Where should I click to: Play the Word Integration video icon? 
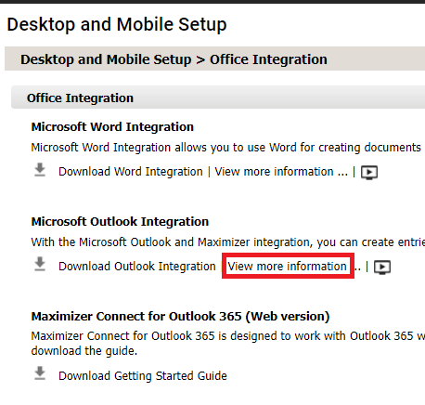point(369,173)
